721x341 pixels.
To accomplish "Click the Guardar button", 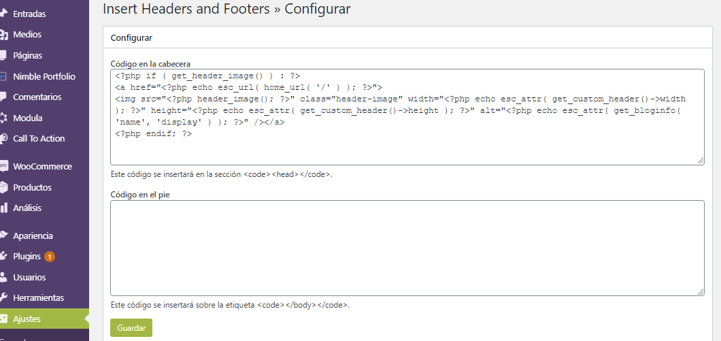I will pos(131,328).
